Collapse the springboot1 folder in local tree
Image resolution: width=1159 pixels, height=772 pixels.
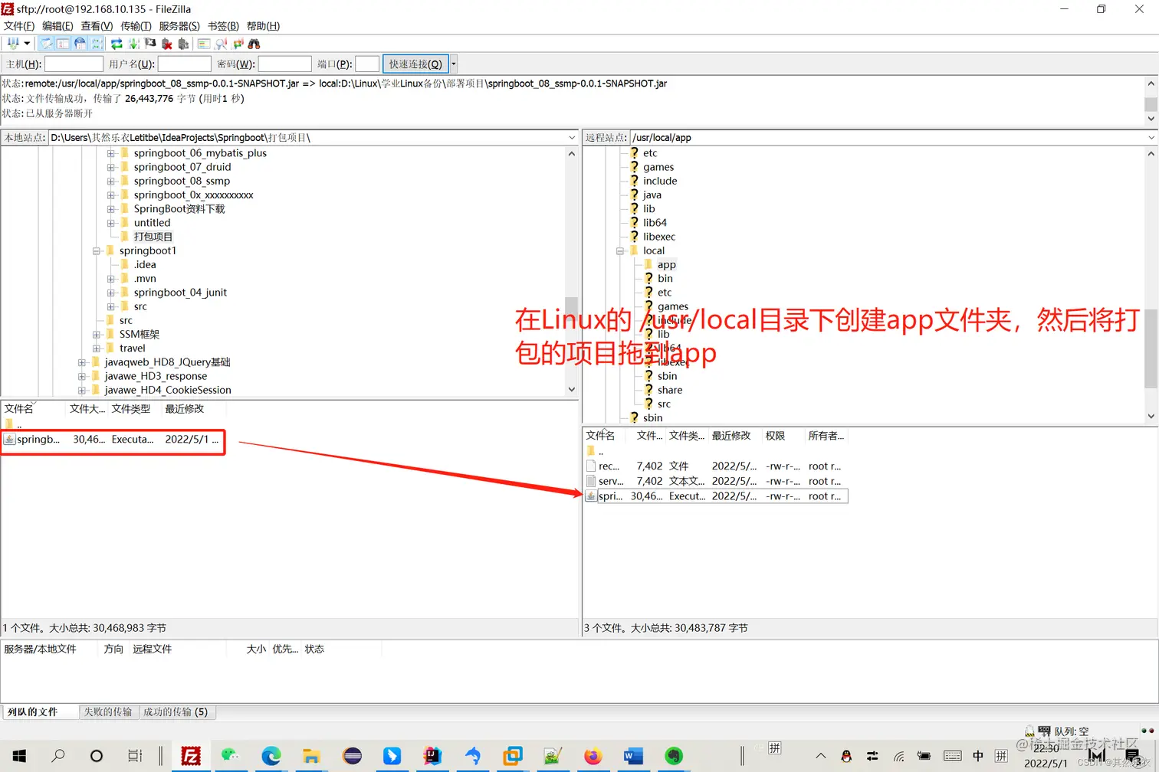point(97,250)
